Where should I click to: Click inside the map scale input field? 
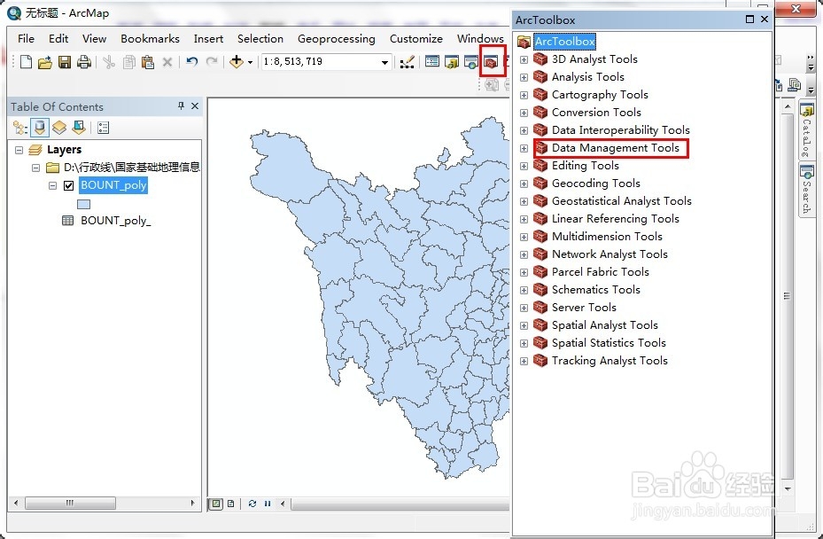tap(320, 62)
